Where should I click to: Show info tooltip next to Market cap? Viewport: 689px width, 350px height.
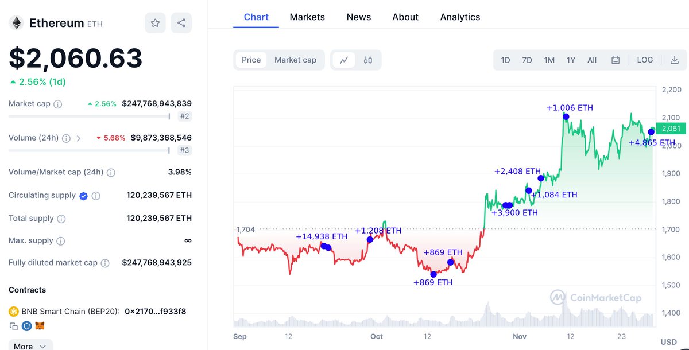(58, 104)
